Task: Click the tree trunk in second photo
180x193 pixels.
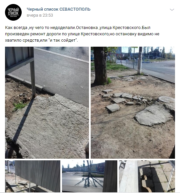Action: [x=100, y=66]
